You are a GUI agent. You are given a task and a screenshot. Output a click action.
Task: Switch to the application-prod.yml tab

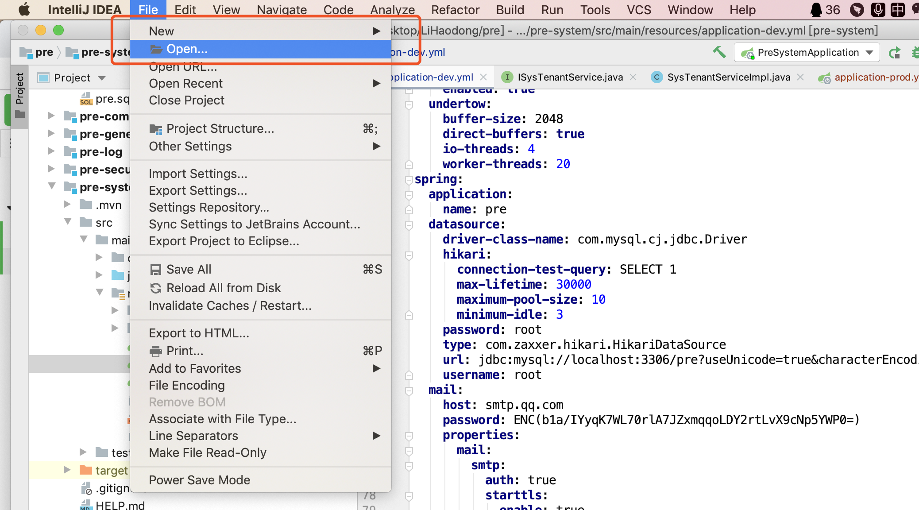(869, 77)
